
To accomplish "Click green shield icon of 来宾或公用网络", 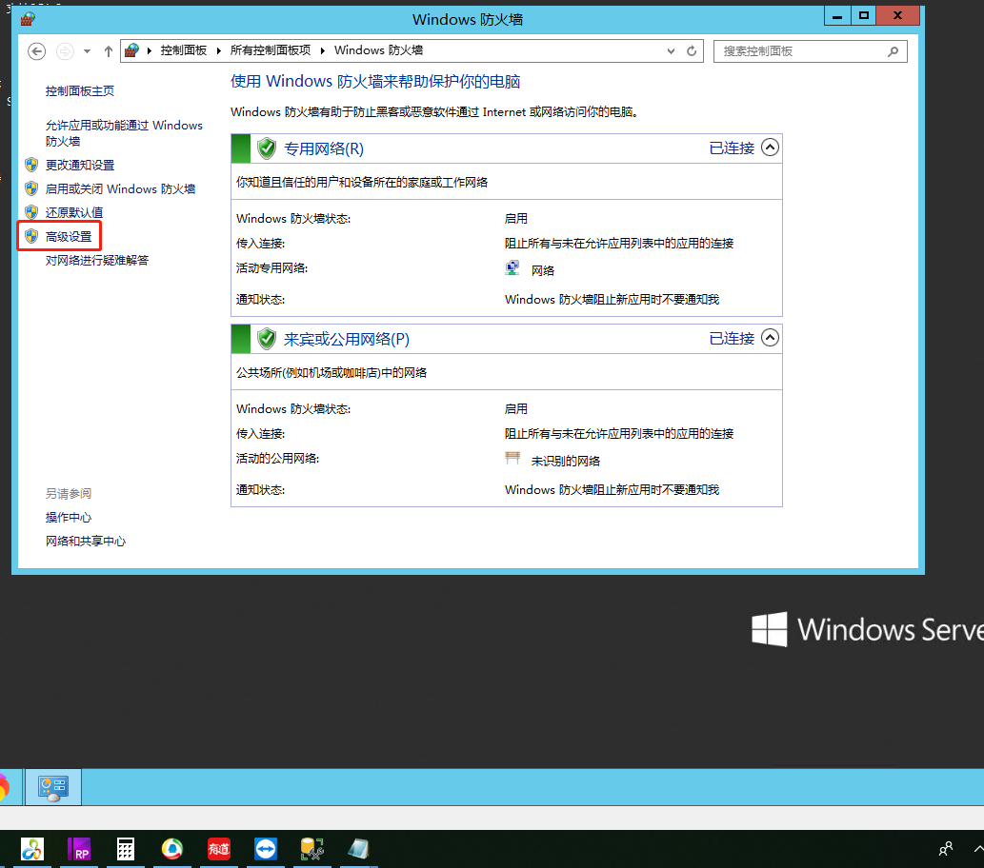I will [267, 339].
